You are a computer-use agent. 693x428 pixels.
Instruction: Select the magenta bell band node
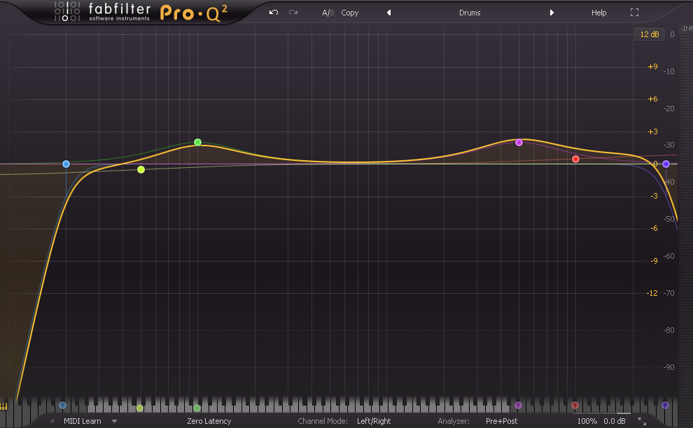point(519,142)
